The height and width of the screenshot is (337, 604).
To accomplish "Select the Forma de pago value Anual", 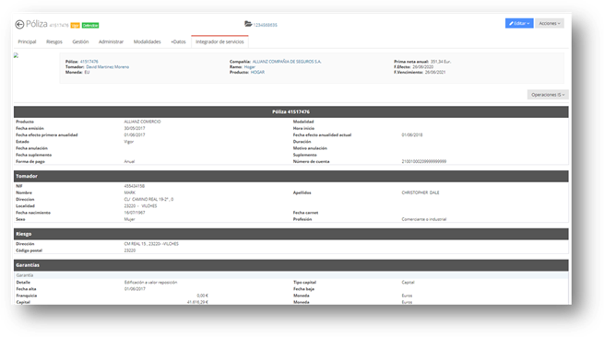I will tap(129, 161).
